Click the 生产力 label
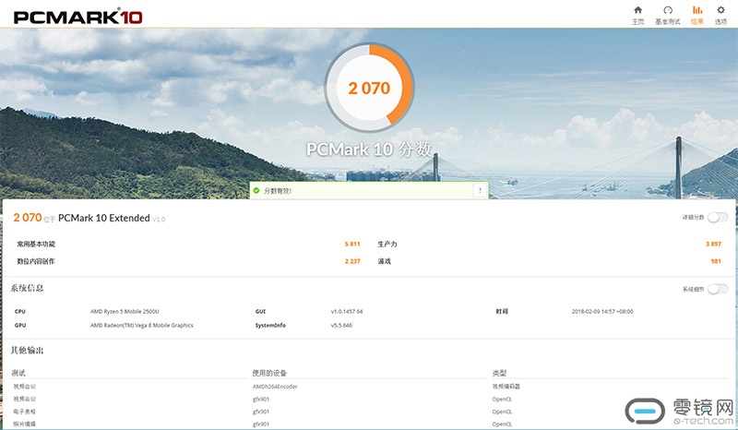 pyautogui.click(x=387, y=244)
